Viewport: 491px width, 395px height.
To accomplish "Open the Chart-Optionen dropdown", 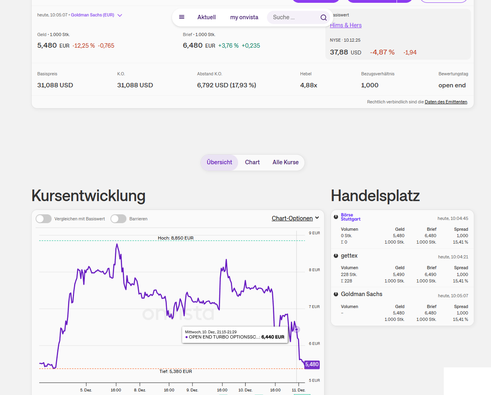I will (295, 218).
